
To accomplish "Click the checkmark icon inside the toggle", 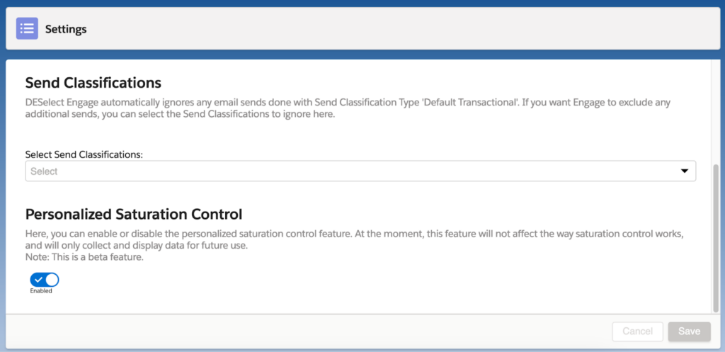I will tap(38, 280).
